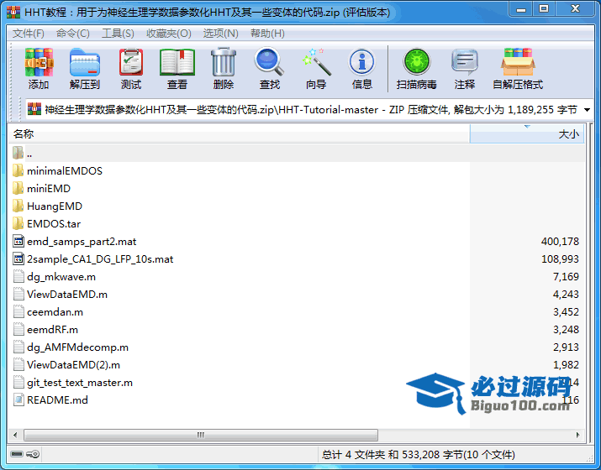Viewport: 601px width, 470px height.
Task: Click the 108,993 size value
Action: (x=560, y=259)
